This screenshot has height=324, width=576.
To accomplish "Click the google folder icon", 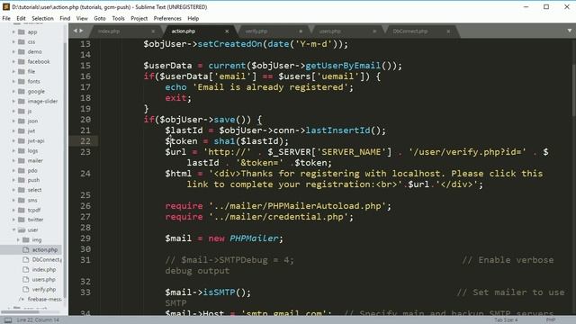I will 22,91.
